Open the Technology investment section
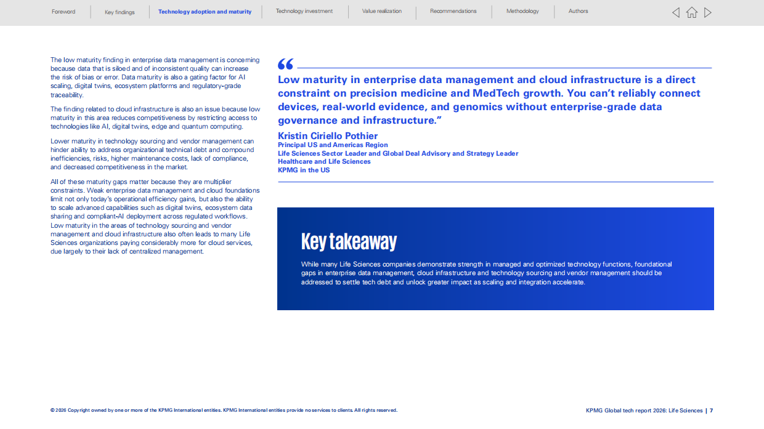This screenshot has width=764, height=429. pos(304,11)
